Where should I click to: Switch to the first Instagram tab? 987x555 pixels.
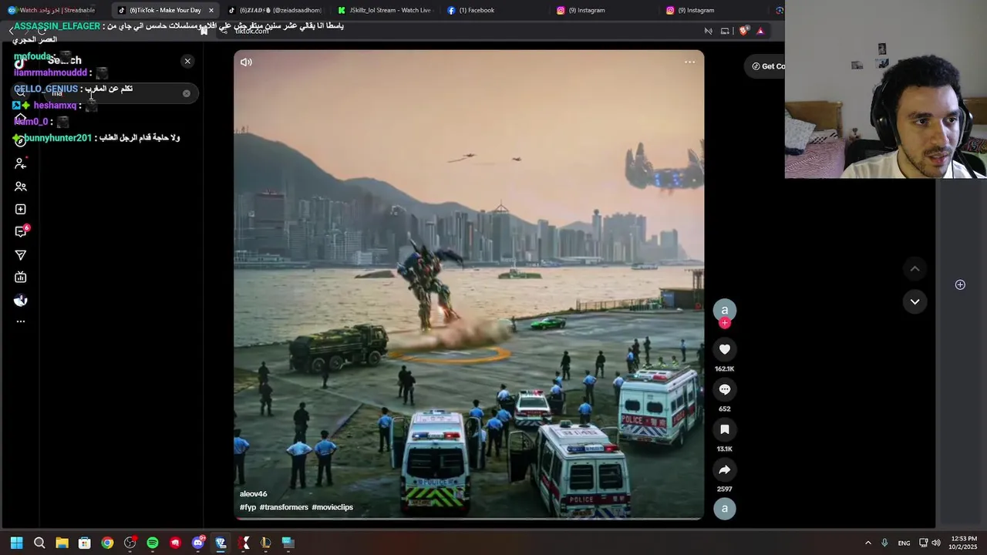(606, 10)
